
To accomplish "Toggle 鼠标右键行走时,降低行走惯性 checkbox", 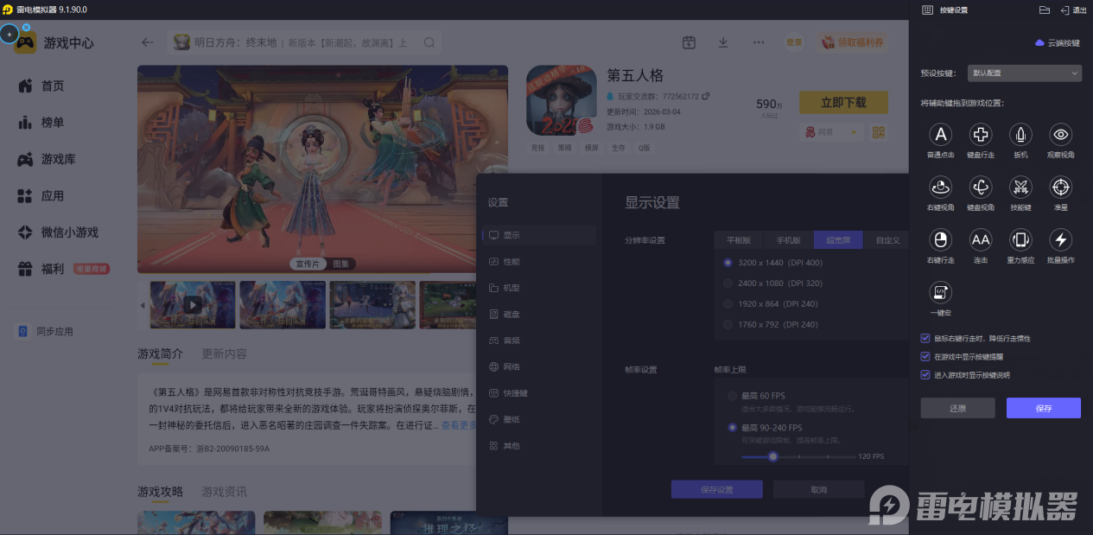I will click(926, 338).
